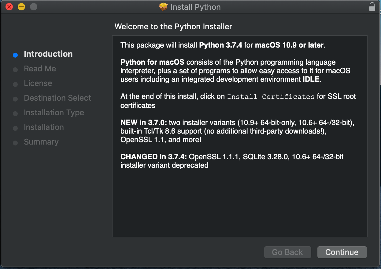Close the installer with the red button

[x=9, y=7]
